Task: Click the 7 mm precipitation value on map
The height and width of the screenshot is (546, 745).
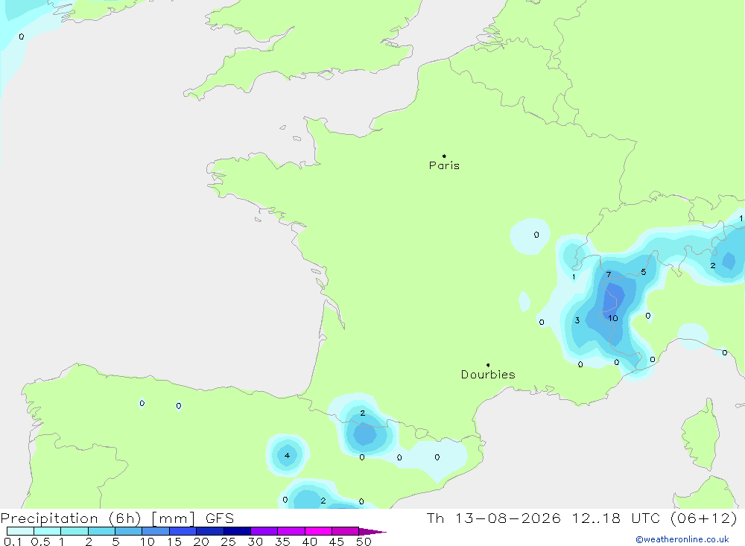Action: (609, 275)
